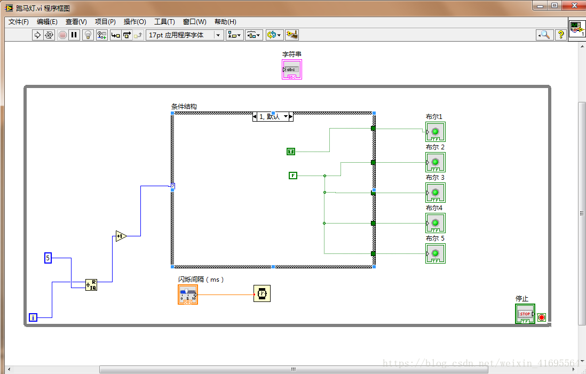Select next case with right arrow
586x374 pixels.
tap(290, 116)
